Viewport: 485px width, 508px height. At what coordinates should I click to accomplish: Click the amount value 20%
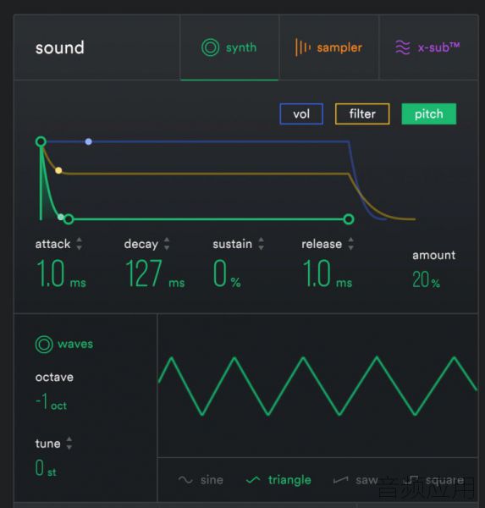click(x=426, y=279)
